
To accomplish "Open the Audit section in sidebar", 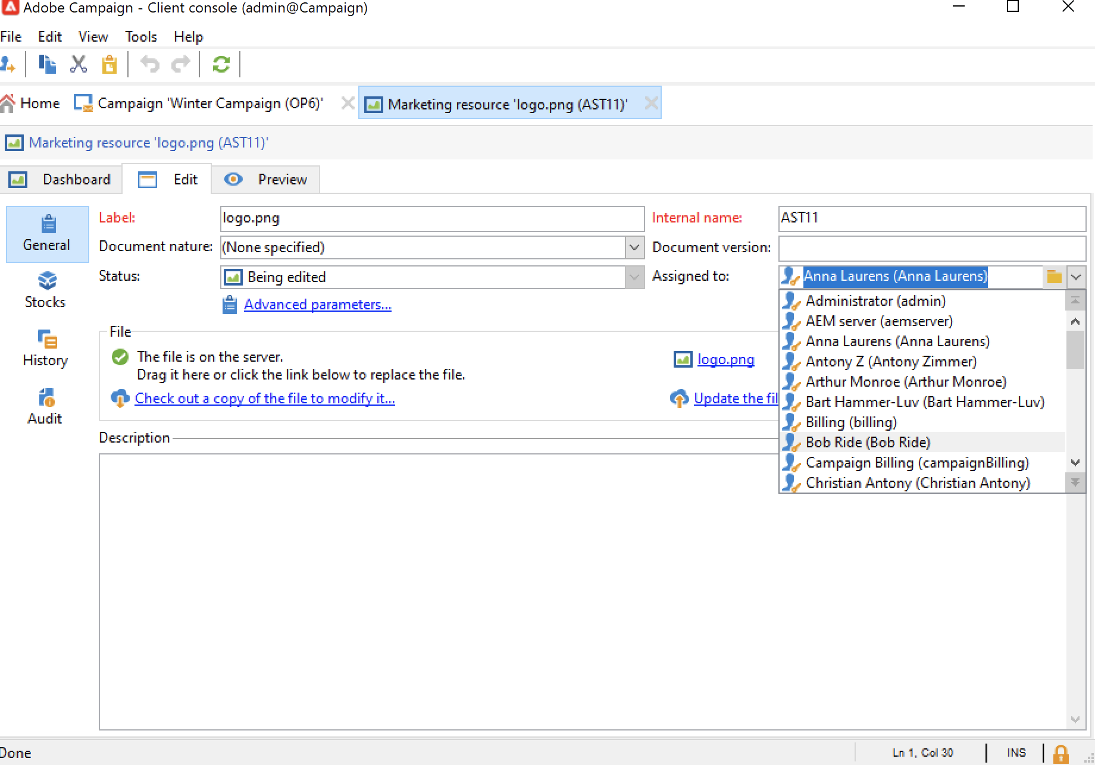I will pos(45,407).
